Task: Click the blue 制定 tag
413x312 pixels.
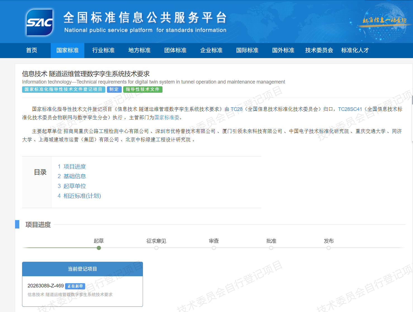Action: tap(114, 89)
